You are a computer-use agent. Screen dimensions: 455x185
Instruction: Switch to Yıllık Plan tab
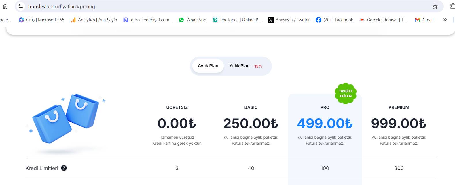[239, 66]
